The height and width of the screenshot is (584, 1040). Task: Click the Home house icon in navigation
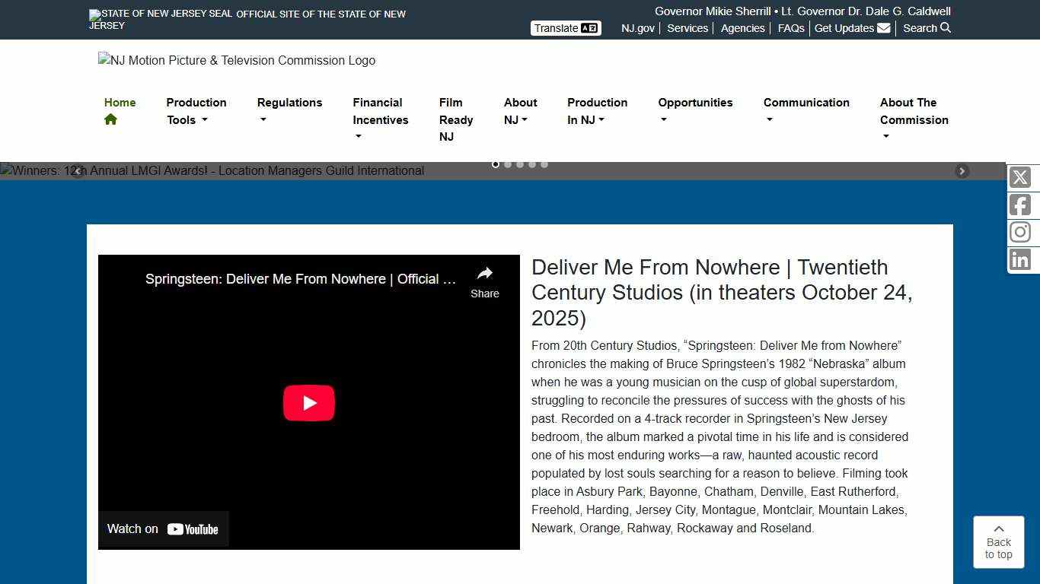[110, 119]
